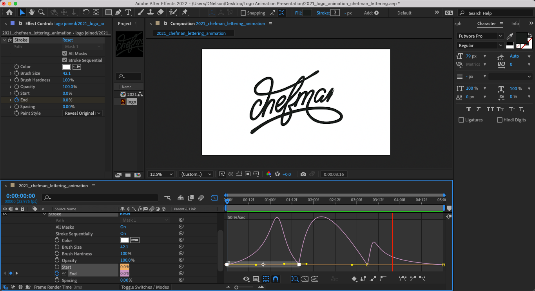Toggle the Start stopwatch in the timeline
Viewport: 535px width, 291px height.
(57, 267)
